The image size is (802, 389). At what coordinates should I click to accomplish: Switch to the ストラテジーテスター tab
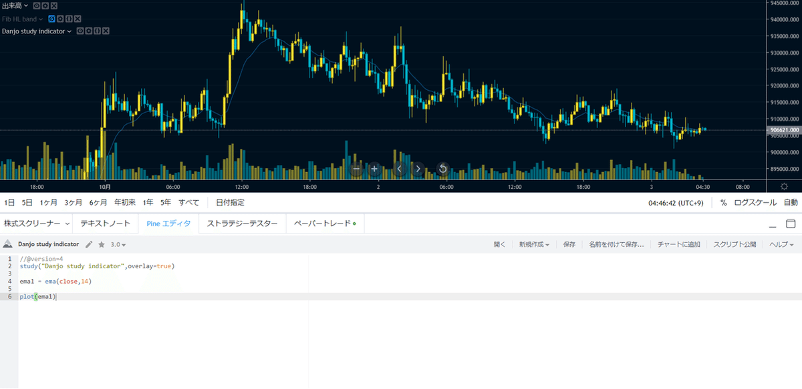(x=242, y=224)
